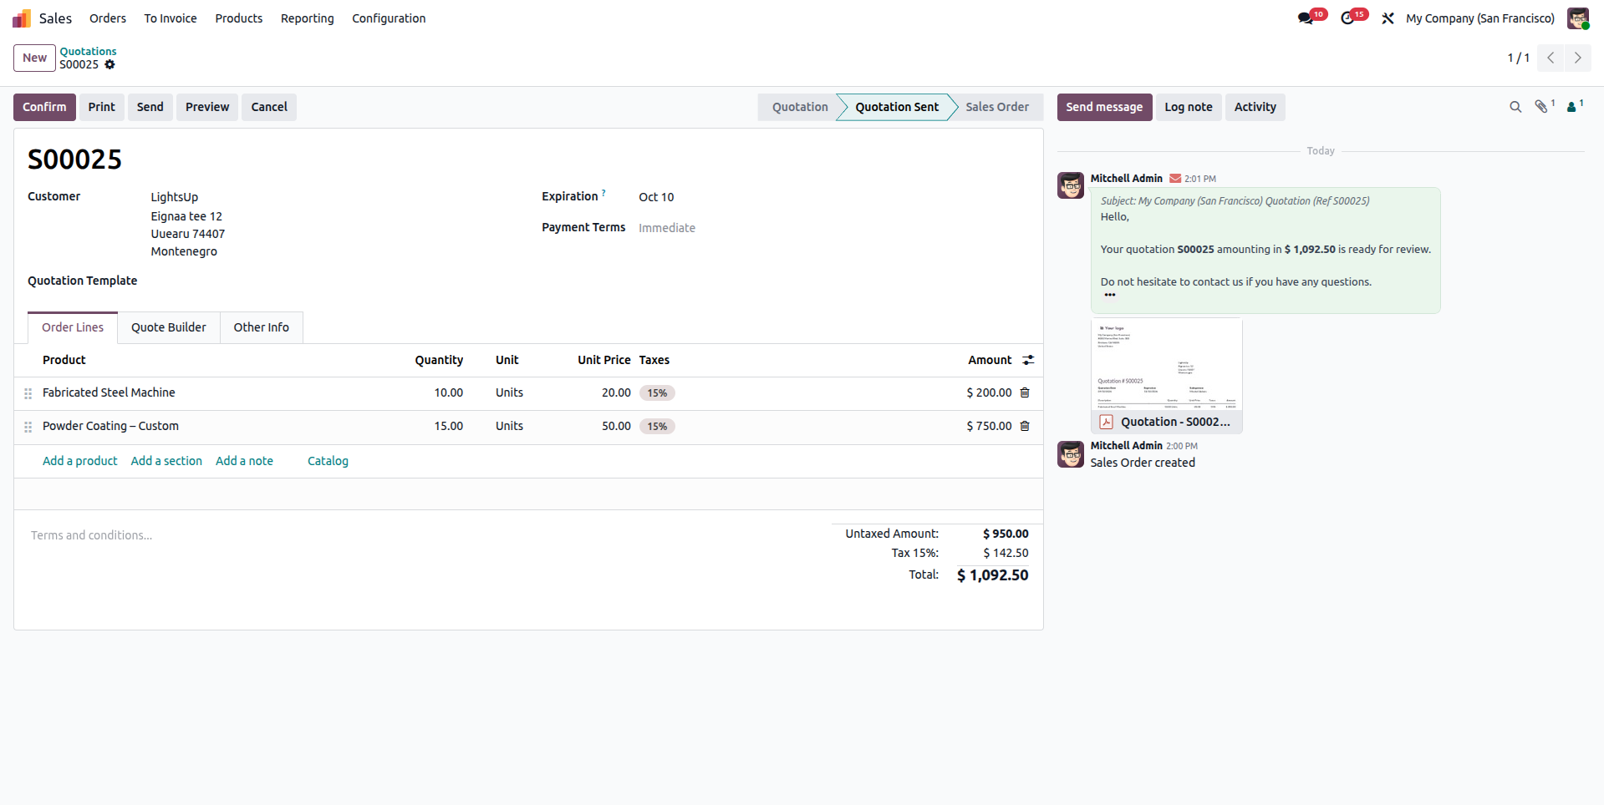Open the Reporting menu
This screenshot has height=805, width=1604.
pos(307,18)
